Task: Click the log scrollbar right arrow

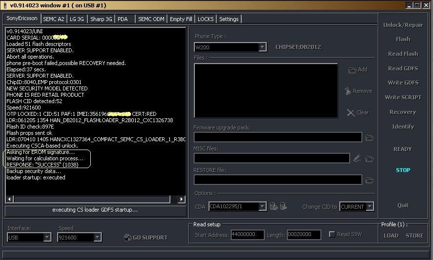Action: [x=181, y=199]
